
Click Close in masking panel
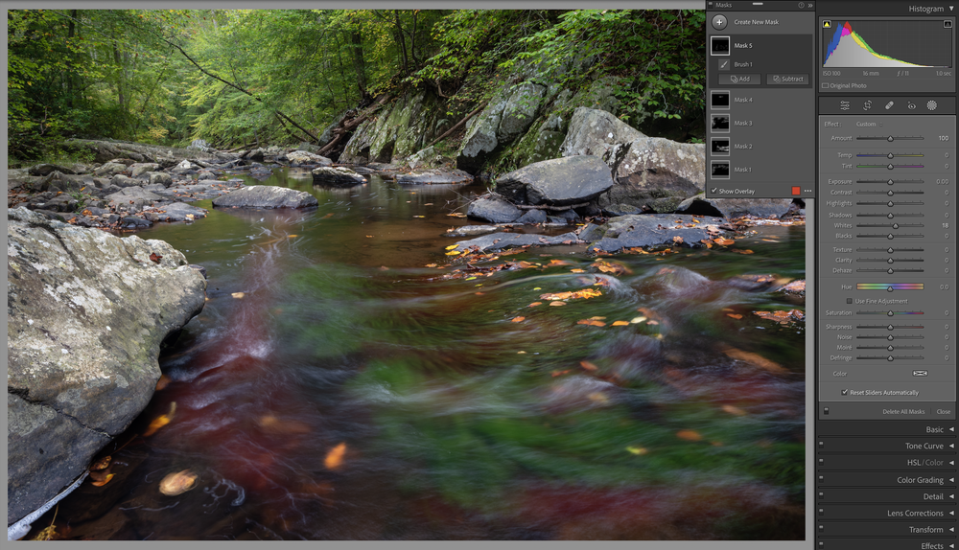[x=943, y=412]
